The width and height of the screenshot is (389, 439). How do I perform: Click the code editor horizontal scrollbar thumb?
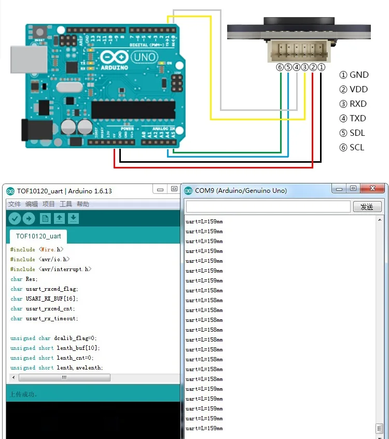(64, 377)
